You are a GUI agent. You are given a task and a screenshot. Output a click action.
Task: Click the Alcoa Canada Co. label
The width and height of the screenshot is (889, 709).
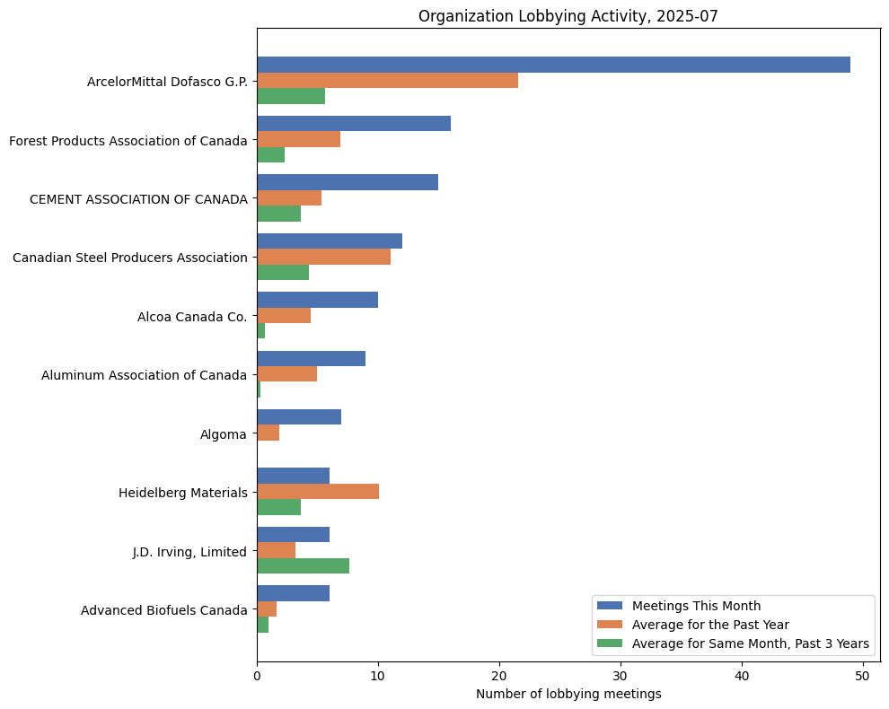[193, 316]
